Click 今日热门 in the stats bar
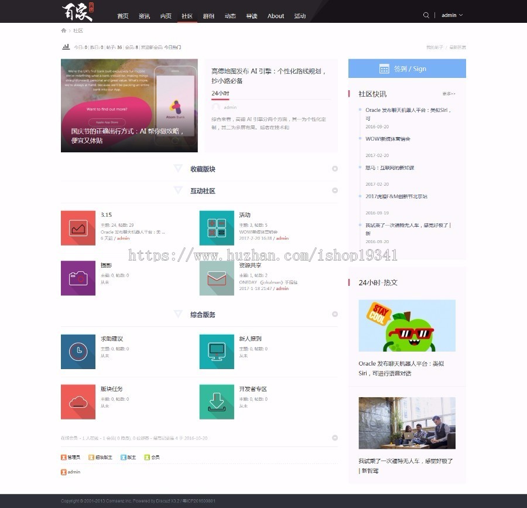Viewport: 527px width, 508px height. coord(172,47)
